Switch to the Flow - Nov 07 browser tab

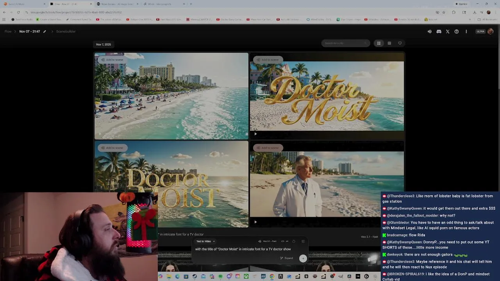point(71,4)
